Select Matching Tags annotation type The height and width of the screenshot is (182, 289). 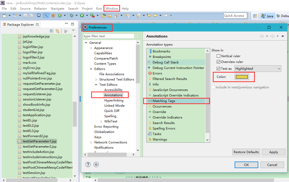pyautogui.click(x=176, y=101)
